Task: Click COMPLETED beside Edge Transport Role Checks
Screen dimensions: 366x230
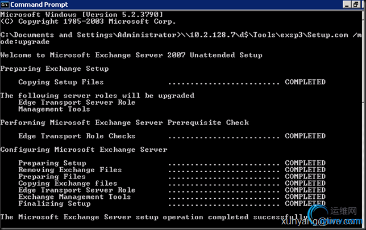Action: pos(305,136)
